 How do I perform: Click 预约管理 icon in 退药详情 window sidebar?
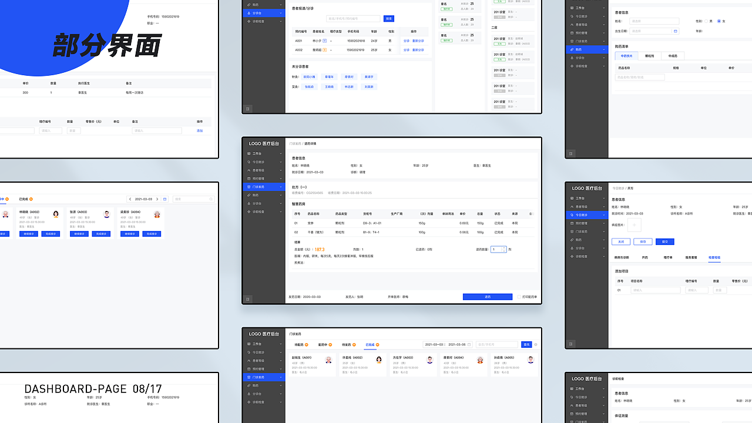[x=249, y=179]
